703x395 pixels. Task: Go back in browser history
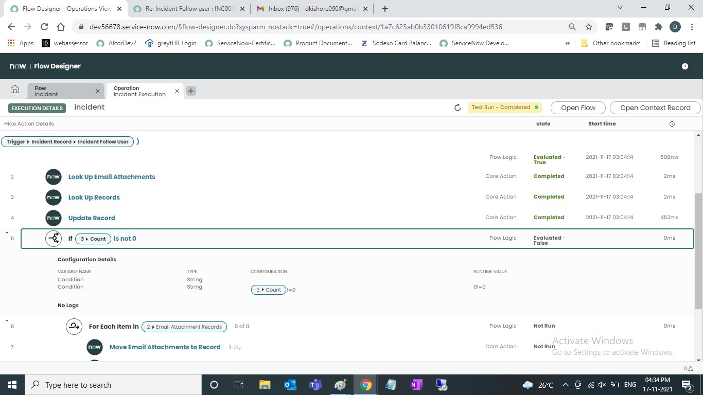(x=11, y=27)
